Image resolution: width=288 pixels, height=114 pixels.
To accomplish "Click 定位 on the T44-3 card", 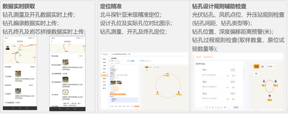I will point(228,88).
